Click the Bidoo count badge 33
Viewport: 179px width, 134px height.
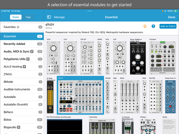pos(40,120)
